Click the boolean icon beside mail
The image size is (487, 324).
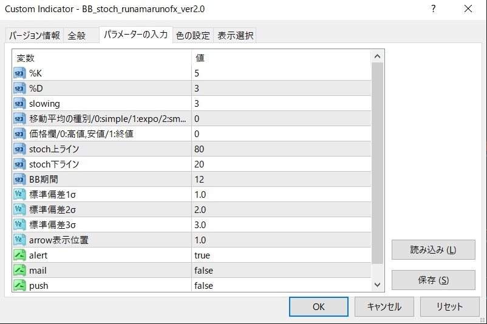click(x=19, y=271)
